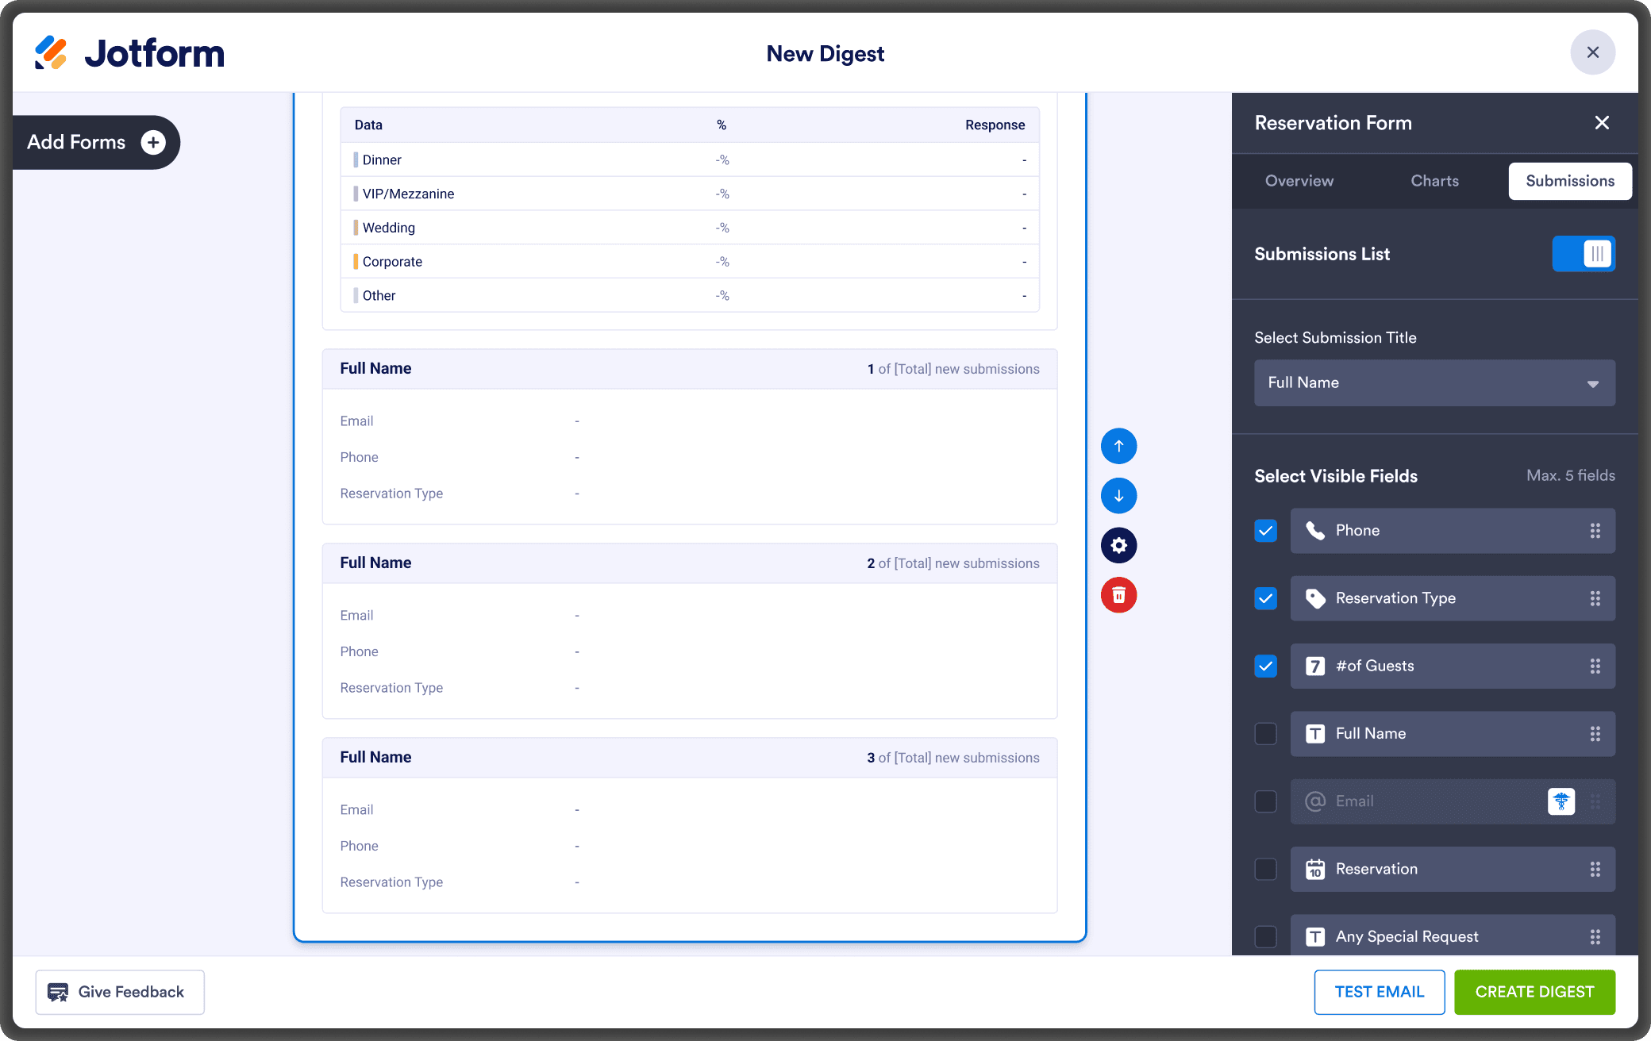This screenshot has width=1651, height=1041.
Task: Open section settings gear icon
Action: (1118, 545)
